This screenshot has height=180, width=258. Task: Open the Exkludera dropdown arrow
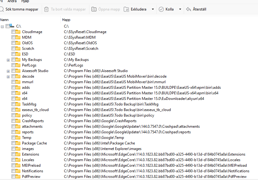tap(153, 9)
